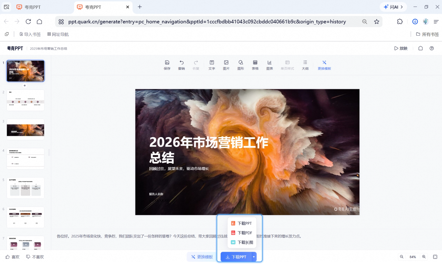Click the subtitle 回顾过往，展望未来
The image size is (442, 264).
click(x=179, y=169)
